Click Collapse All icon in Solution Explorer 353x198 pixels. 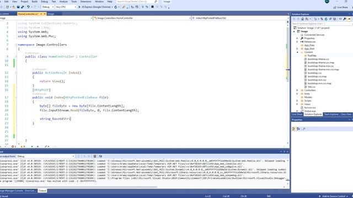coord(330,19)
